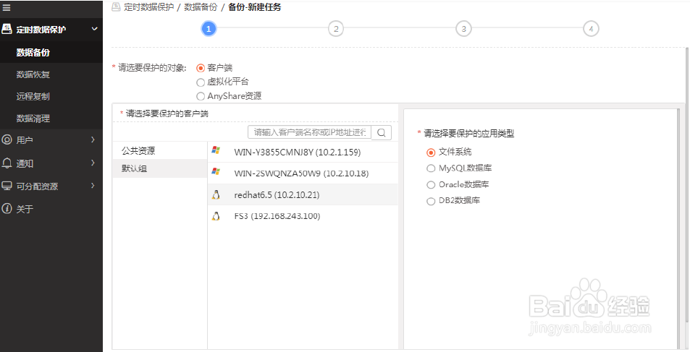
Task: Open 数据清理 in the sidebar
Action: click(x=51, y=119)
